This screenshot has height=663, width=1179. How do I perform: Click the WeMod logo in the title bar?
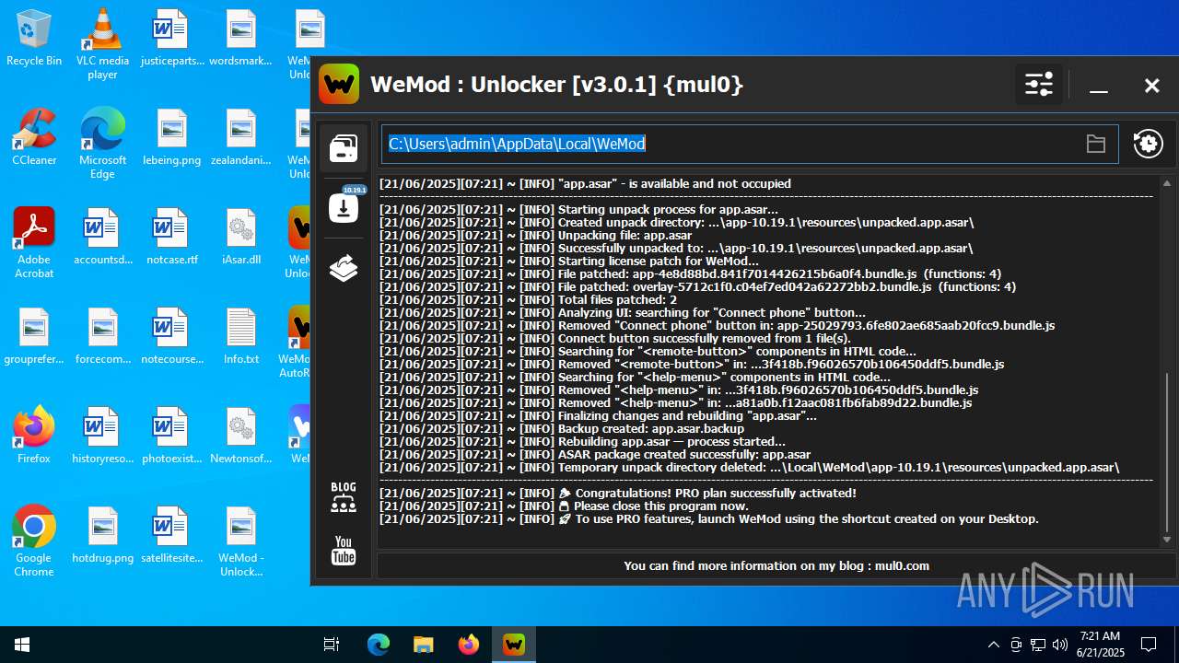point(339,85)
